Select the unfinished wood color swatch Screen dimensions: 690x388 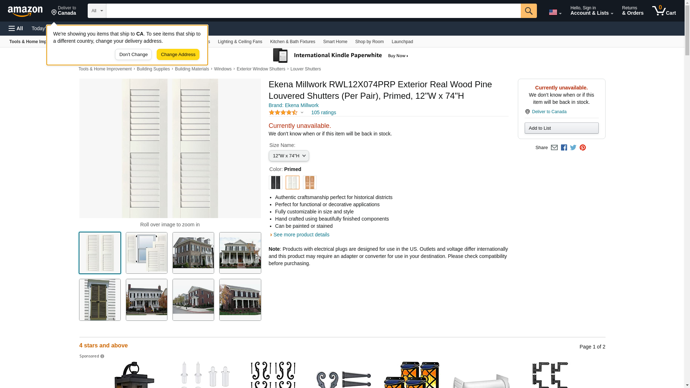(310, 183)
